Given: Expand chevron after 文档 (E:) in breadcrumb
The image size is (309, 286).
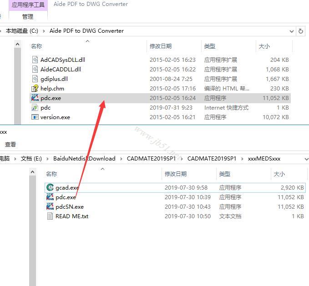Looking at the screenshot, I should 47,159.
